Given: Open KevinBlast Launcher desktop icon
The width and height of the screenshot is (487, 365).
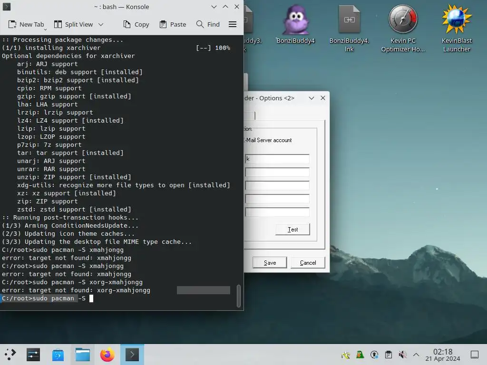Looking at the screenshot, I should pyautogui.click(x=457, y=29).
